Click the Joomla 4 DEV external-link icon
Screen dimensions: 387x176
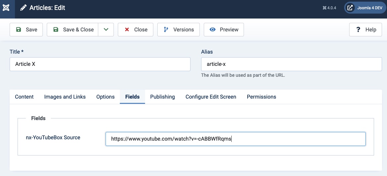click(350, 8)
